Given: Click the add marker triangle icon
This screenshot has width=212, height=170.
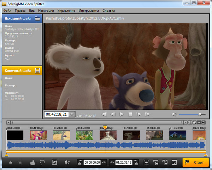Looking at the screenshot, I should point(10,163).
